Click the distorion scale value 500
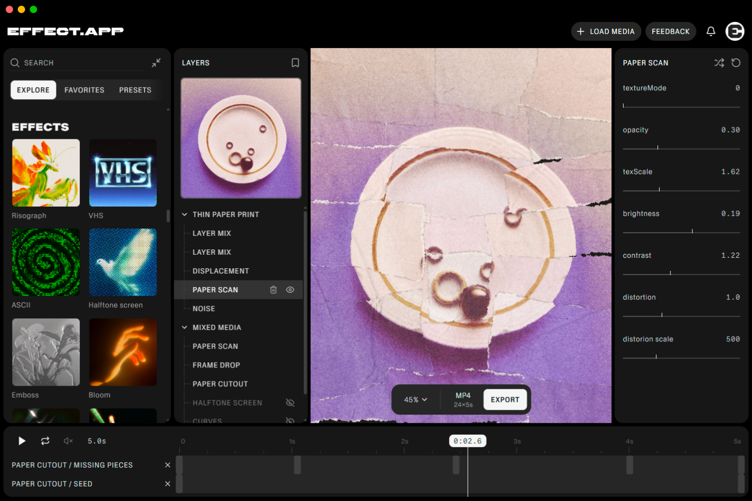Viewport: 752px width, 501px height. coord(733,339)
